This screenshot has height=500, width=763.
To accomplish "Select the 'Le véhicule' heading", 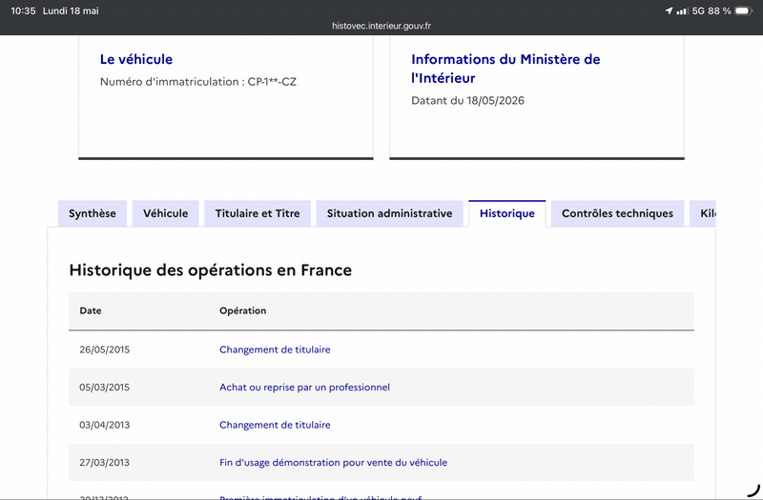I will (136, 59).
